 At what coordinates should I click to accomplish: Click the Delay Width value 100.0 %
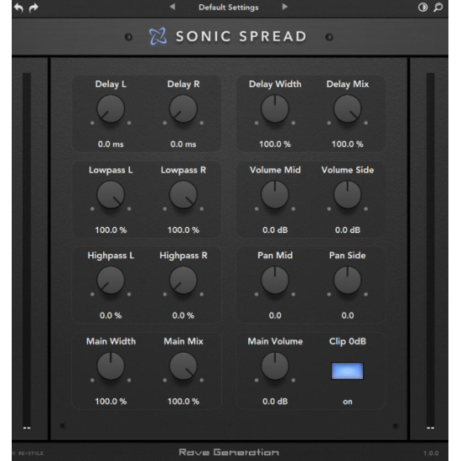click(x=275, y=144)
